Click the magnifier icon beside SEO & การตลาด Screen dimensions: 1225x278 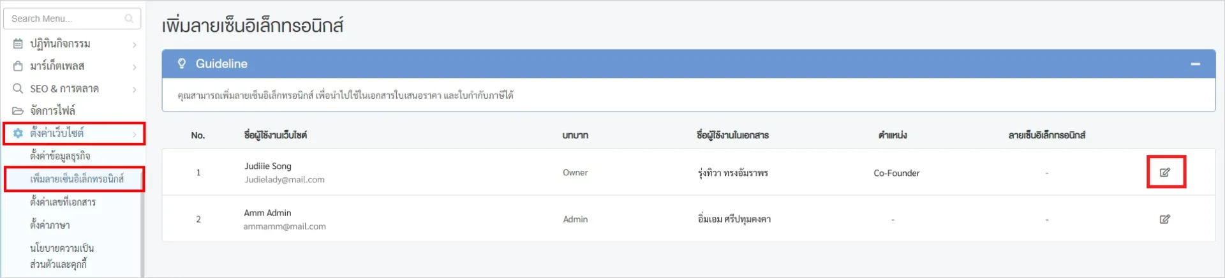click(18, 89)
